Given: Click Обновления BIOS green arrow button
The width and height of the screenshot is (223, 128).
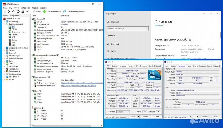Looking at the screenshot, I should point(52,11).
